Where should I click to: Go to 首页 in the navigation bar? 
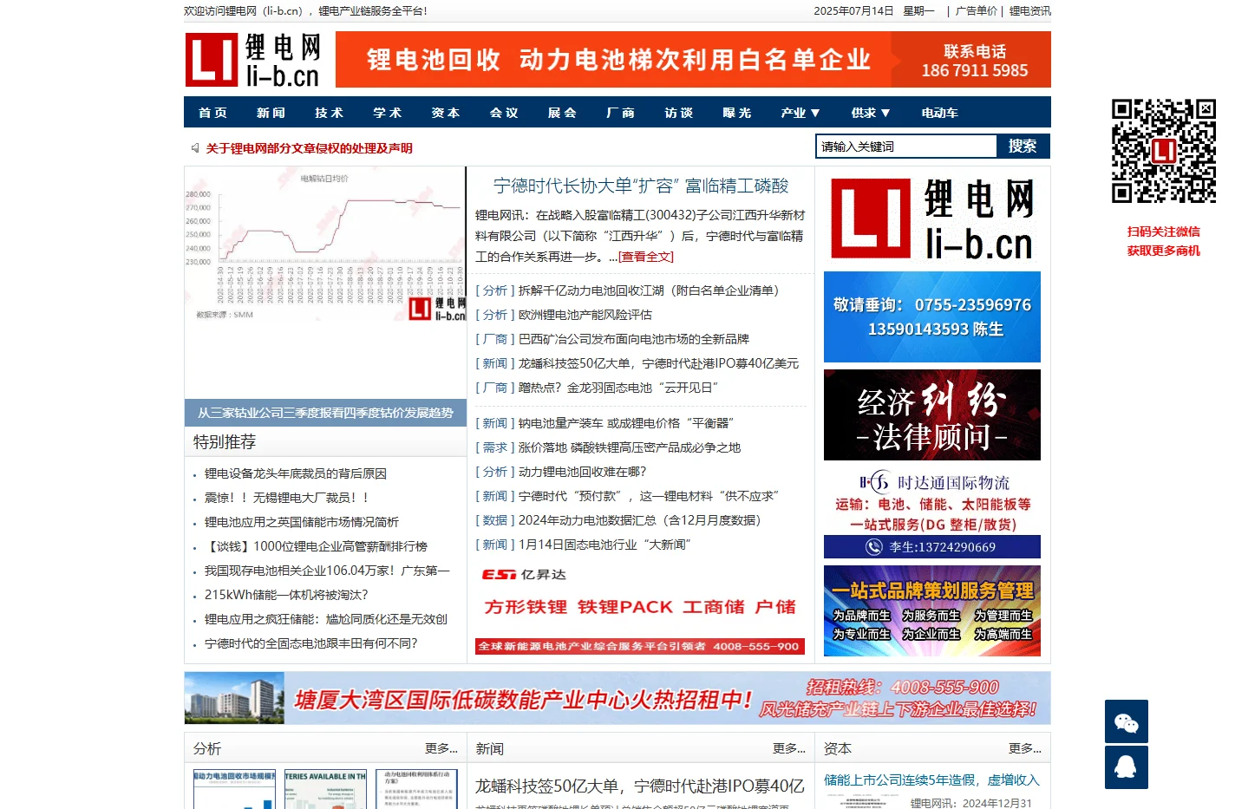(x=212, y=113)
